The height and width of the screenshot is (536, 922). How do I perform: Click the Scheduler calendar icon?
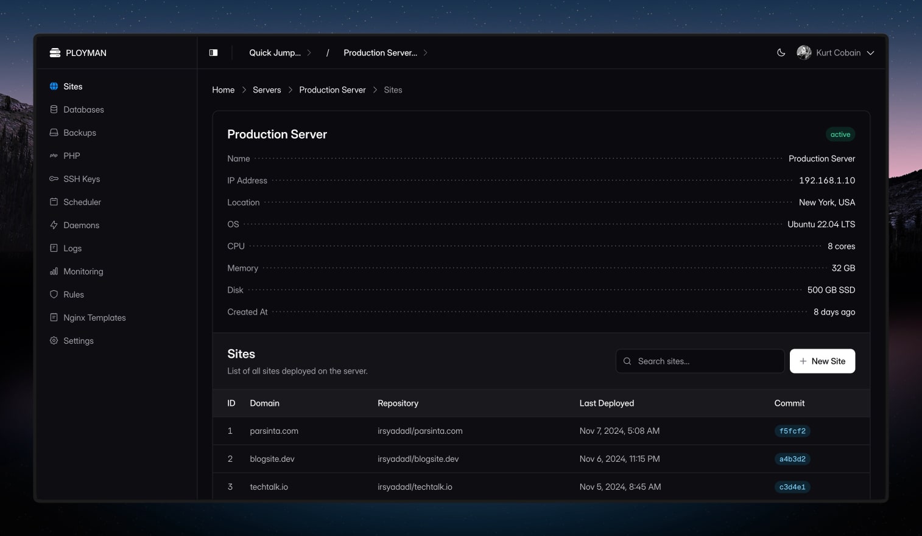[x=54, y=202]
